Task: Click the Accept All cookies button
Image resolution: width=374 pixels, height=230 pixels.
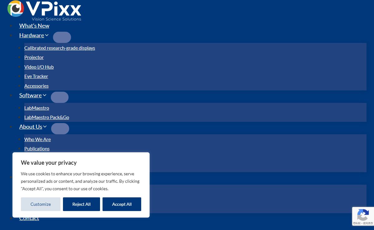Action: coord(122,204)
